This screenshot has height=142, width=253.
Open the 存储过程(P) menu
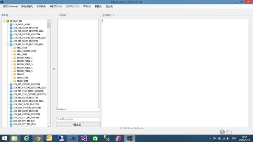coord(27,7)
